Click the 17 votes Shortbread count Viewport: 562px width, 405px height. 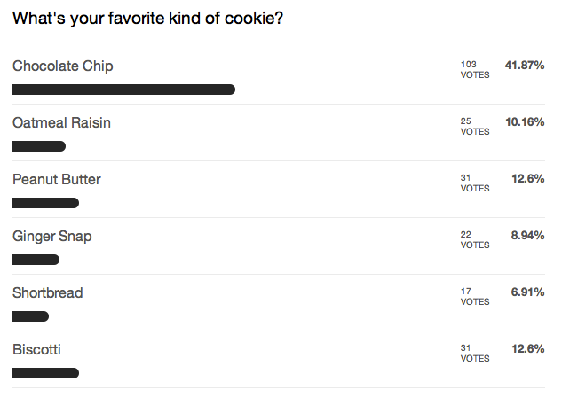pyautogui.click(x=474, y=296)
